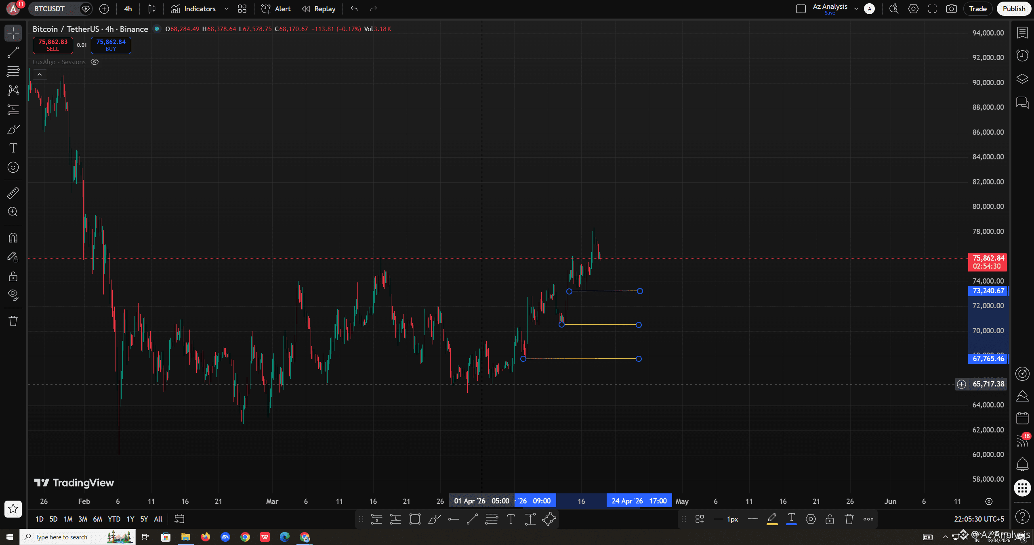Viewport: 1034px width, 545px height.
Task: Set the range to YTD
Action: tap(114, 519)
